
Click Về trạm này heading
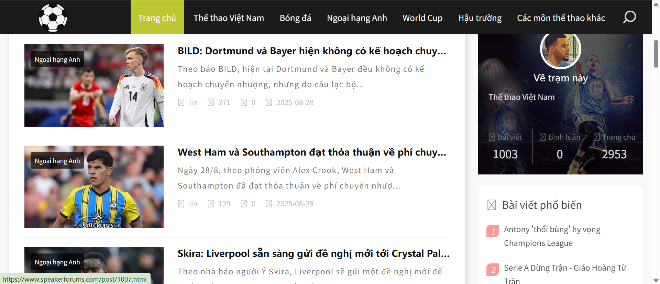pos(561,78)
